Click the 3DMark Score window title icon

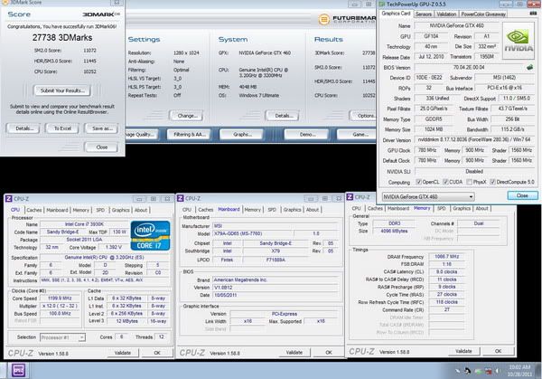pyautogui.click(x=5, y=3)
